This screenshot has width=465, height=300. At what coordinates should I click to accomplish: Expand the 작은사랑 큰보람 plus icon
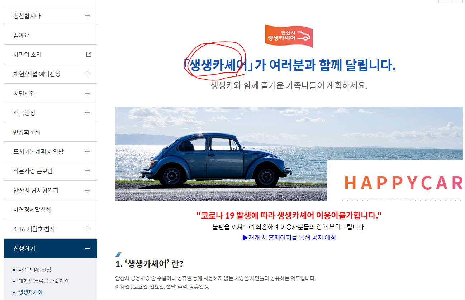click(87, 171)
